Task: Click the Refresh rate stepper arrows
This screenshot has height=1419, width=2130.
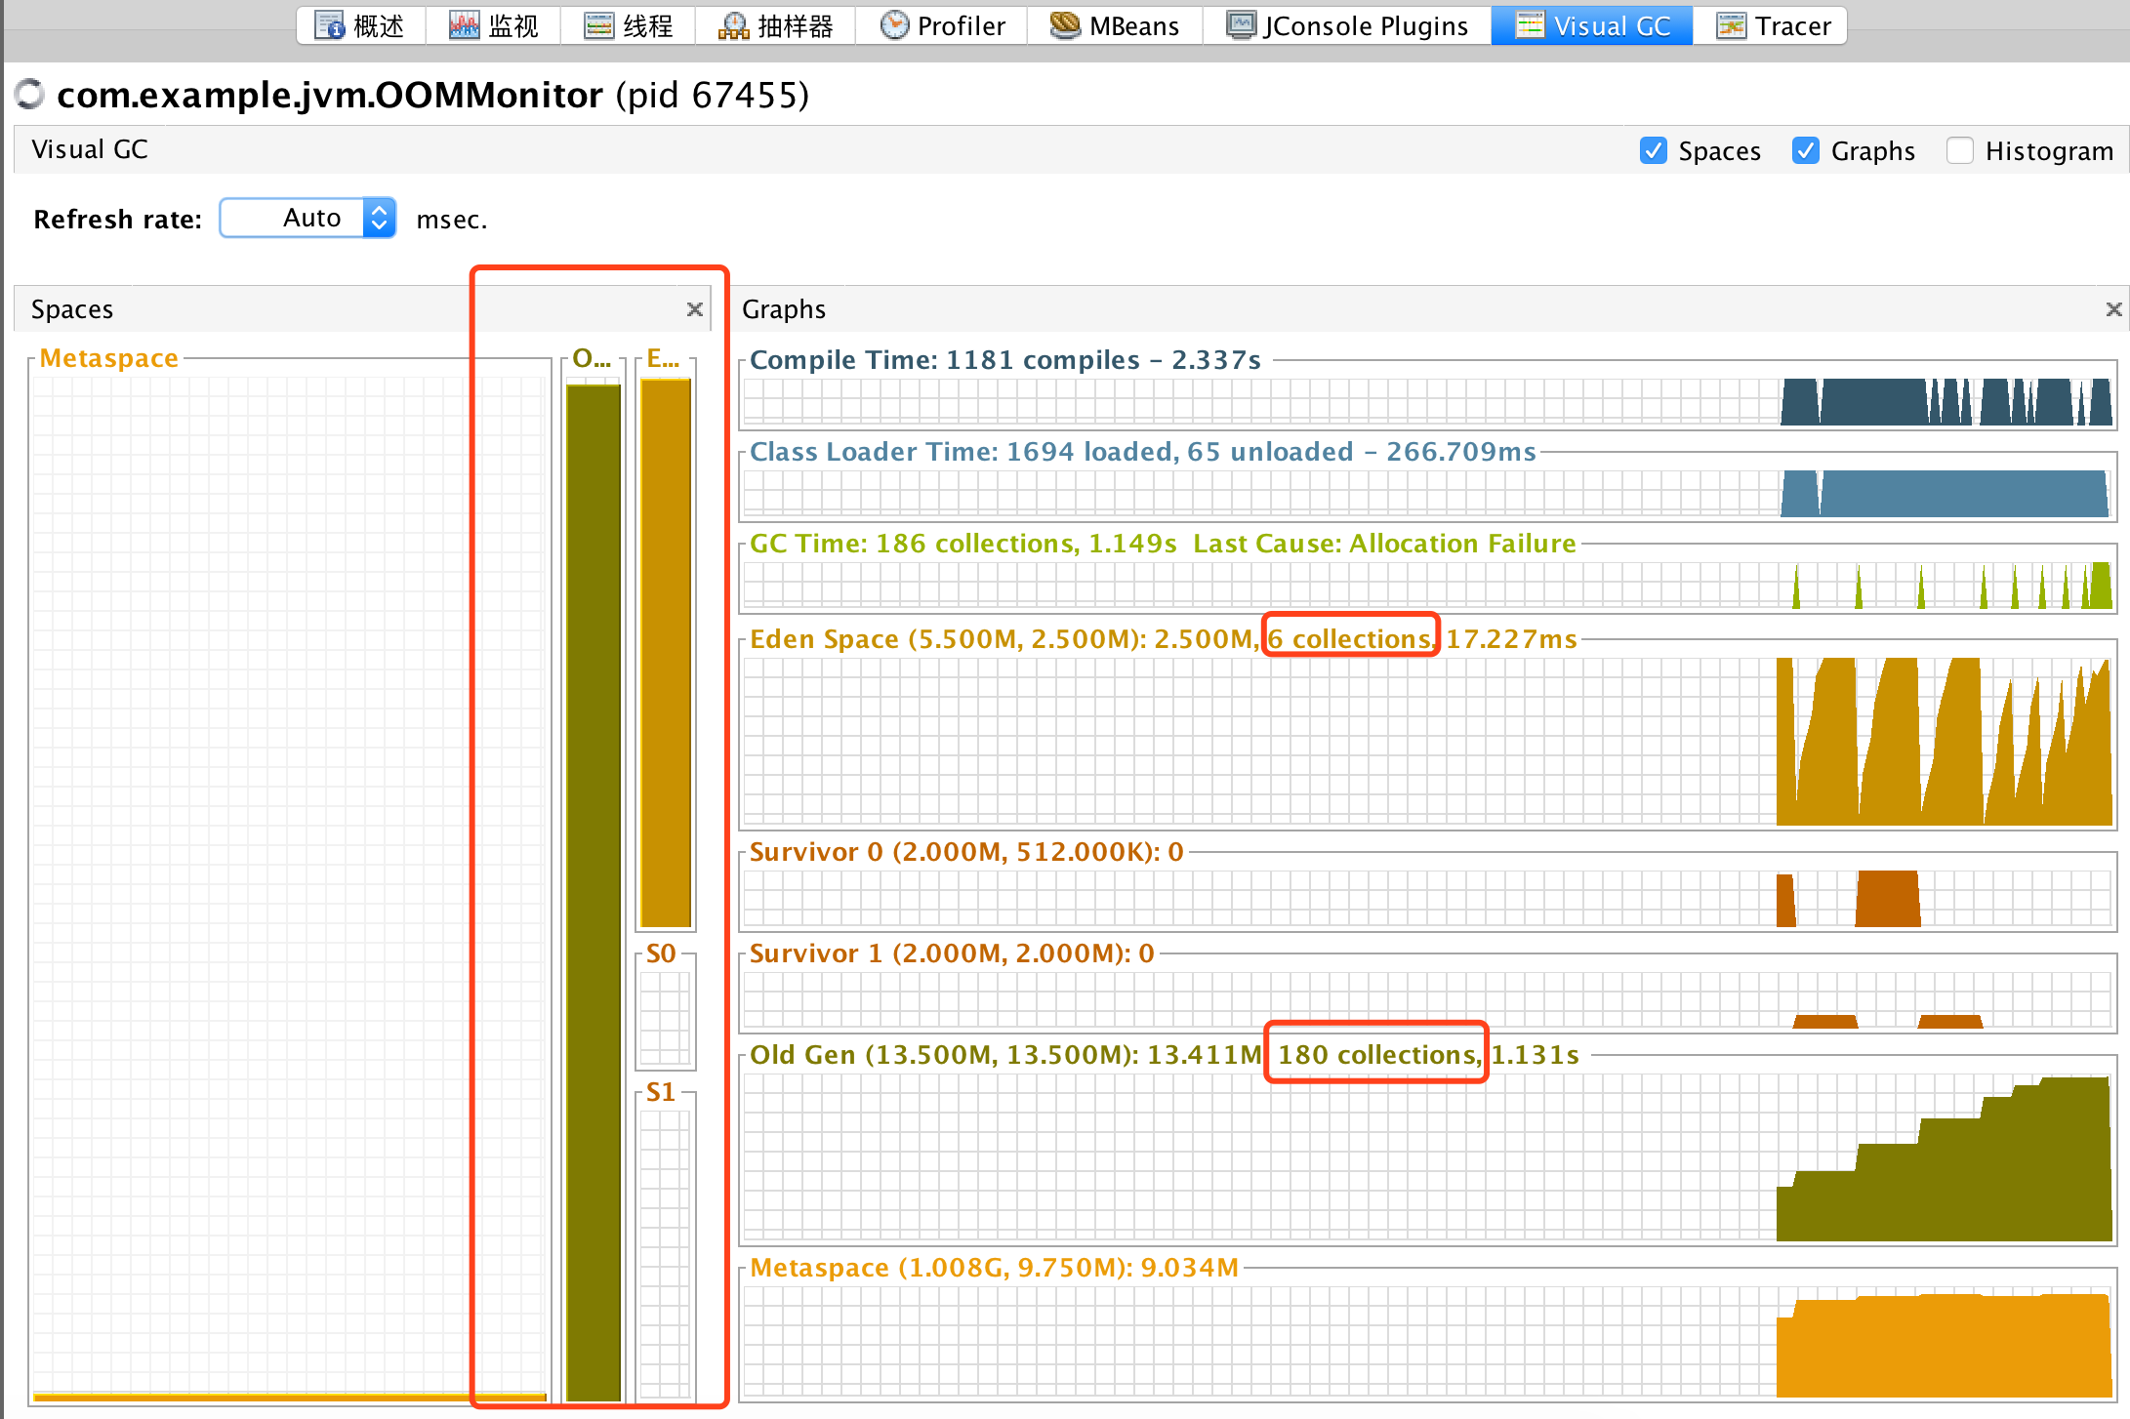Action: [x=380, y=218]
